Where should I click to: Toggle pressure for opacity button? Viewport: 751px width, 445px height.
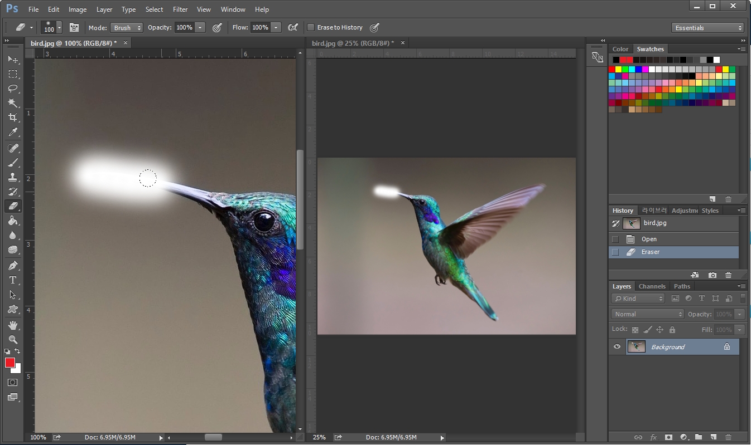pos(217,27)
